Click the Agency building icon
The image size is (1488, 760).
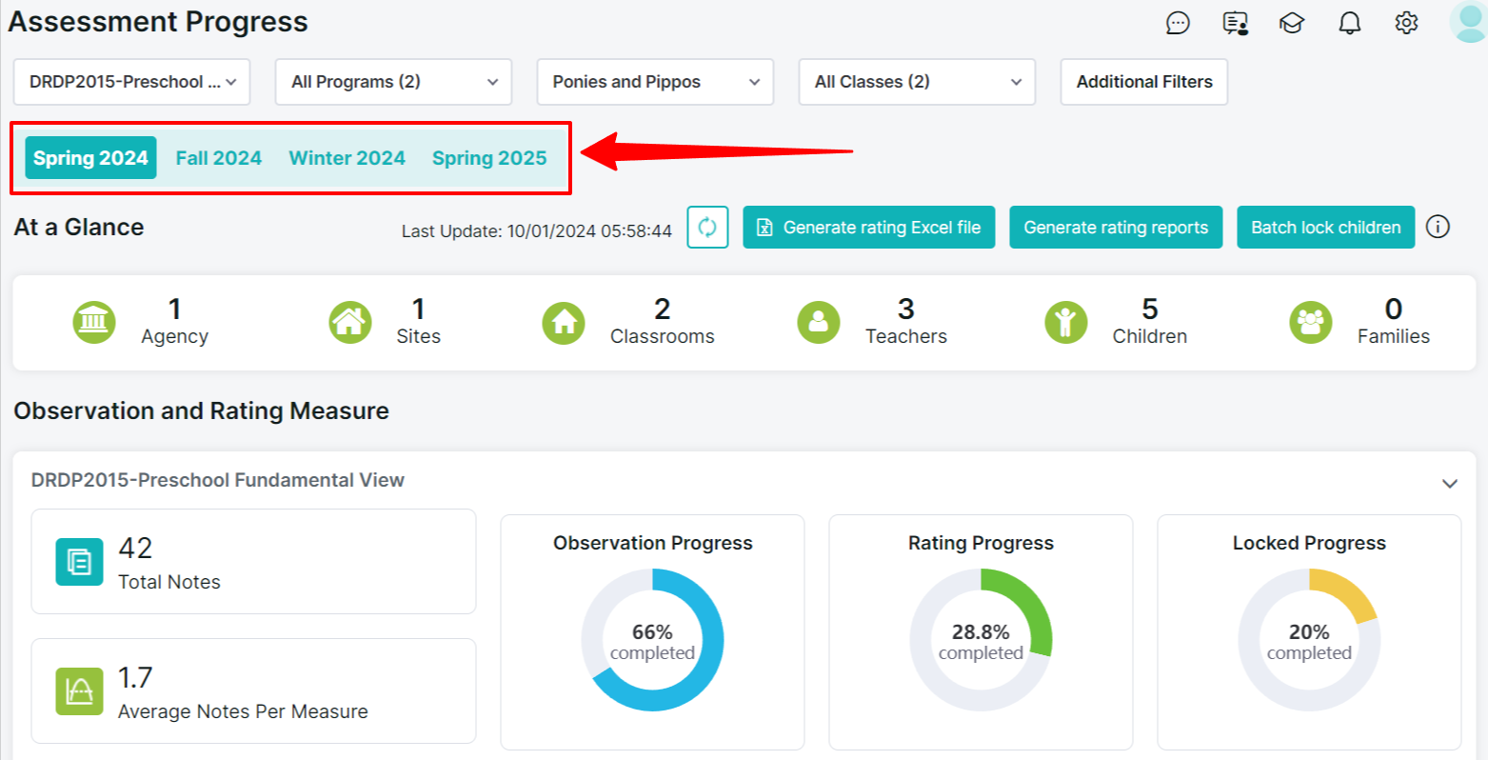(x=94, y=322)
